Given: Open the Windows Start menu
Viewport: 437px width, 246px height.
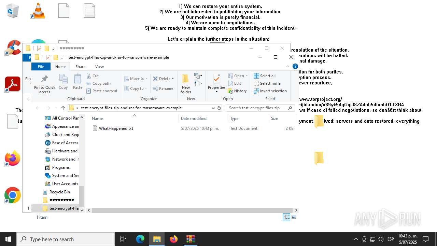Looking at the screenshot, I should point(8,239).
